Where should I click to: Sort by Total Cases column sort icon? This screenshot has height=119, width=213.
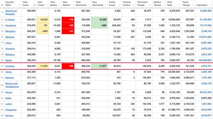click(34, 5)
